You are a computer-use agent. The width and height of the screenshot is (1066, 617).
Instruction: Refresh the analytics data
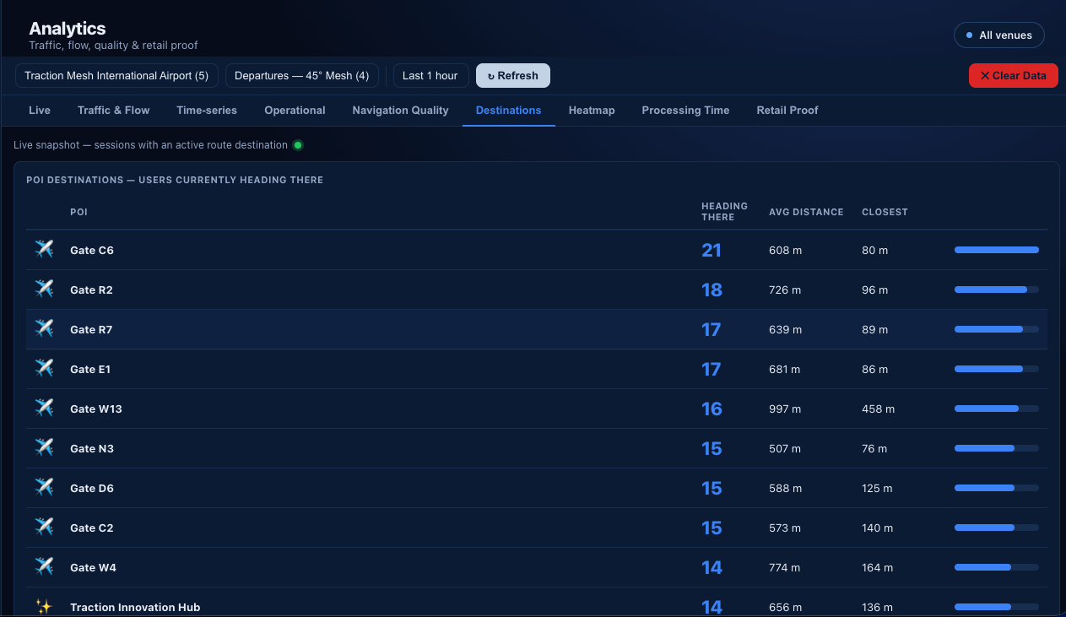pyautogui.click(x=513, y=75)
